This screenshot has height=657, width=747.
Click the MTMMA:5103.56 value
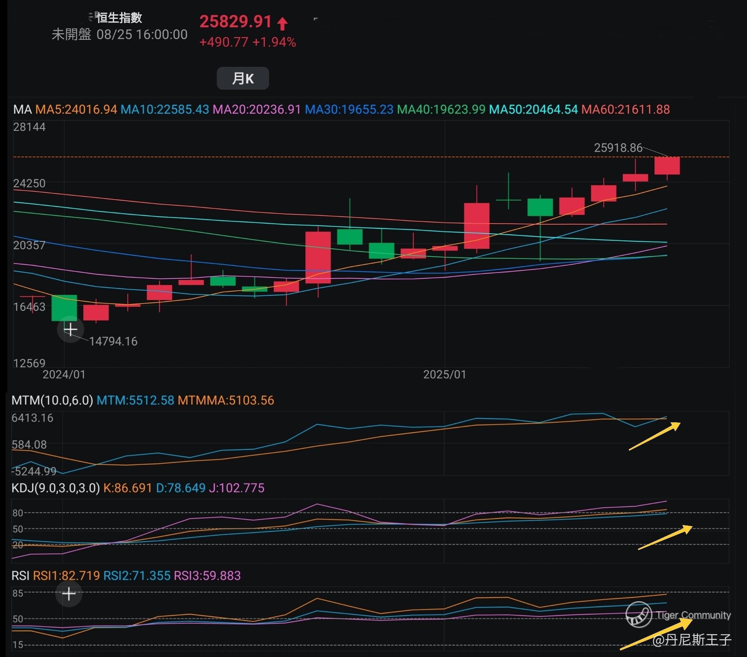[x=226, y=400]
